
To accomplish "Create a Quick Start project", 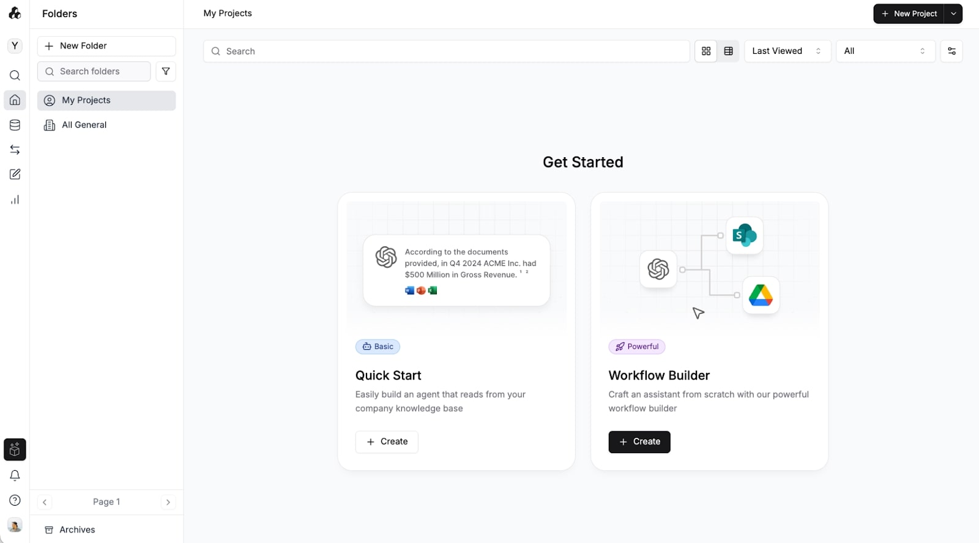I will (387, 441).
